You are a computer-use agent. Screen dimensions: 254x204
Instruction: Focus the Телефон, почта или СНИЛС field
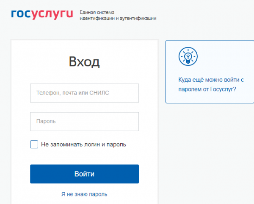[x=84, y=93]
